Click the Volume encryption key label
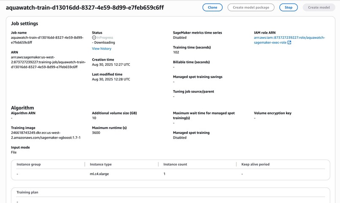This screenshot has width=340, height=203. click(x=273, y=113)
